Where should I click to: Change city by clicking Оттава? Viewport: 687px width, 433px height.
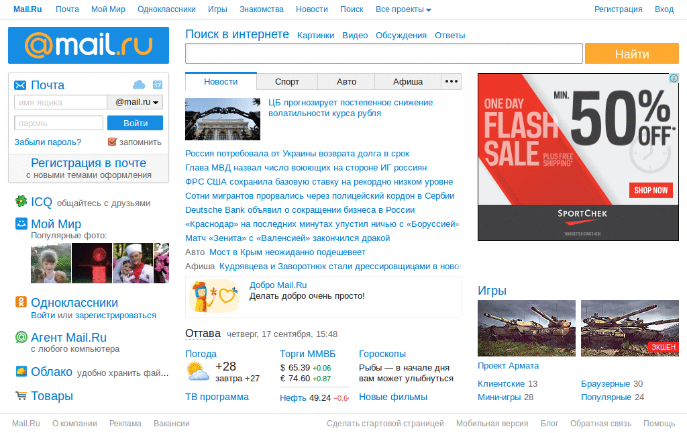[x=203, y=334]
